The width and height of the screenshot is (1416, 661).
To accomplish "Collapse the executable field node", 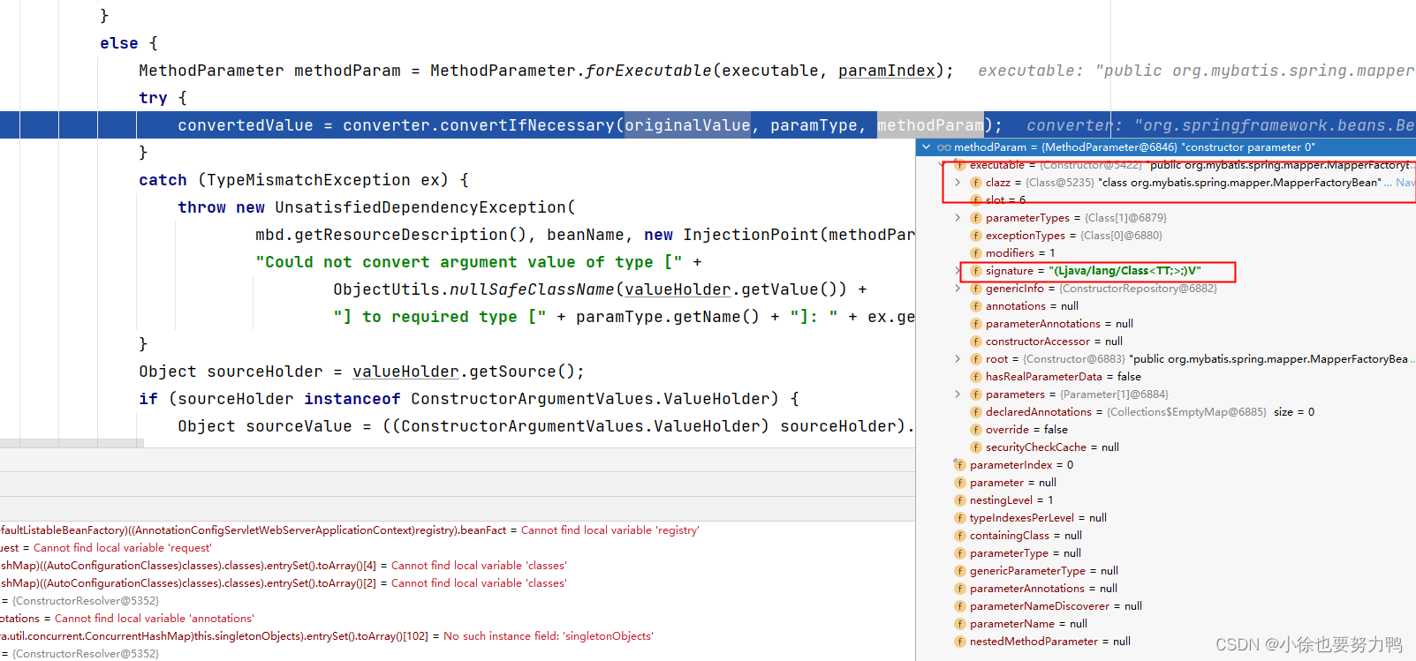I will [942, 165].
